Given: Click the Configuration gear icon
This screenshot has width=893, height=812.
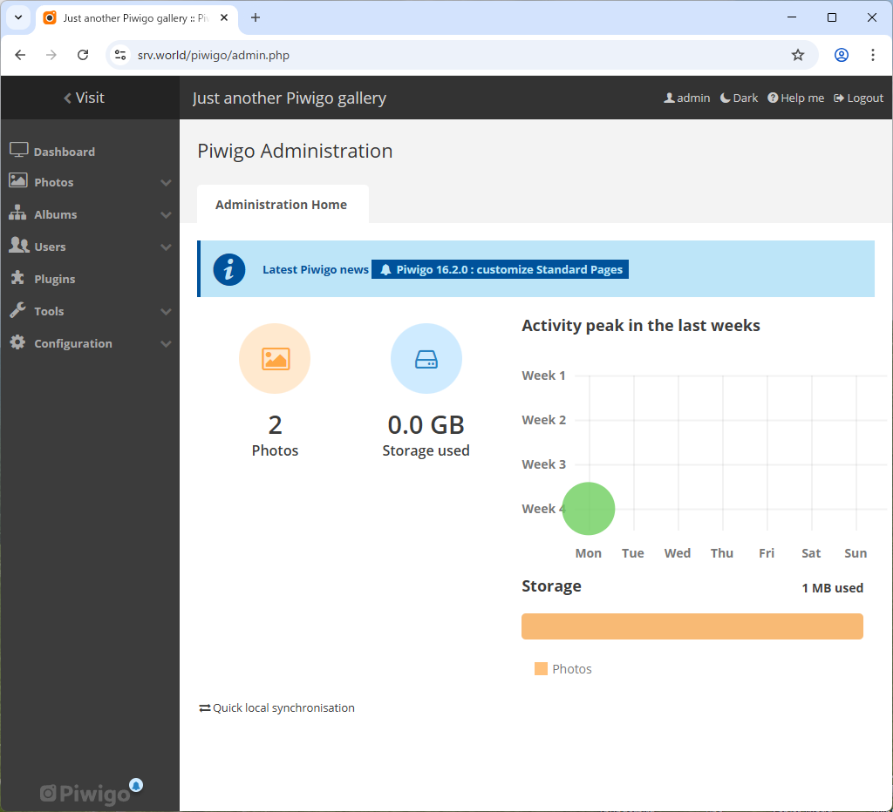Looking at the screenshot, I should click(17, 343).
